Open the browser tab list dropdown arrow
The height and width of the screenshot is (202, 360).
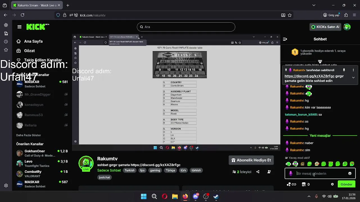coord(314,5)
